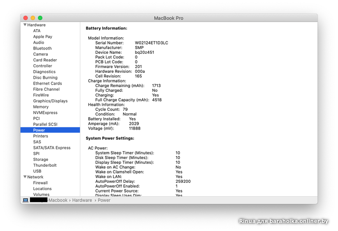
Task: Select Memory in the sidebar
Action: point(41,107)
